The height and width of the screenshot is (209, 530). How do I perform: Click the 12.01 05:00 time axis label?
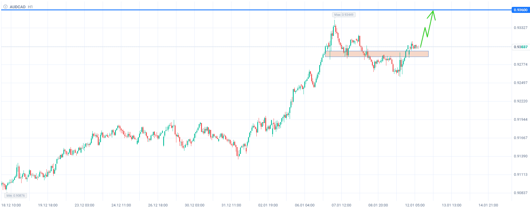tap(415, 205)
